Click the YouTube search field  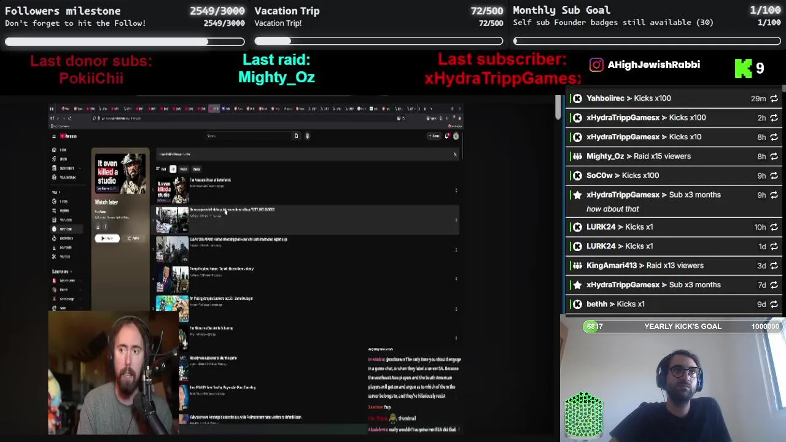coord(249,136)
